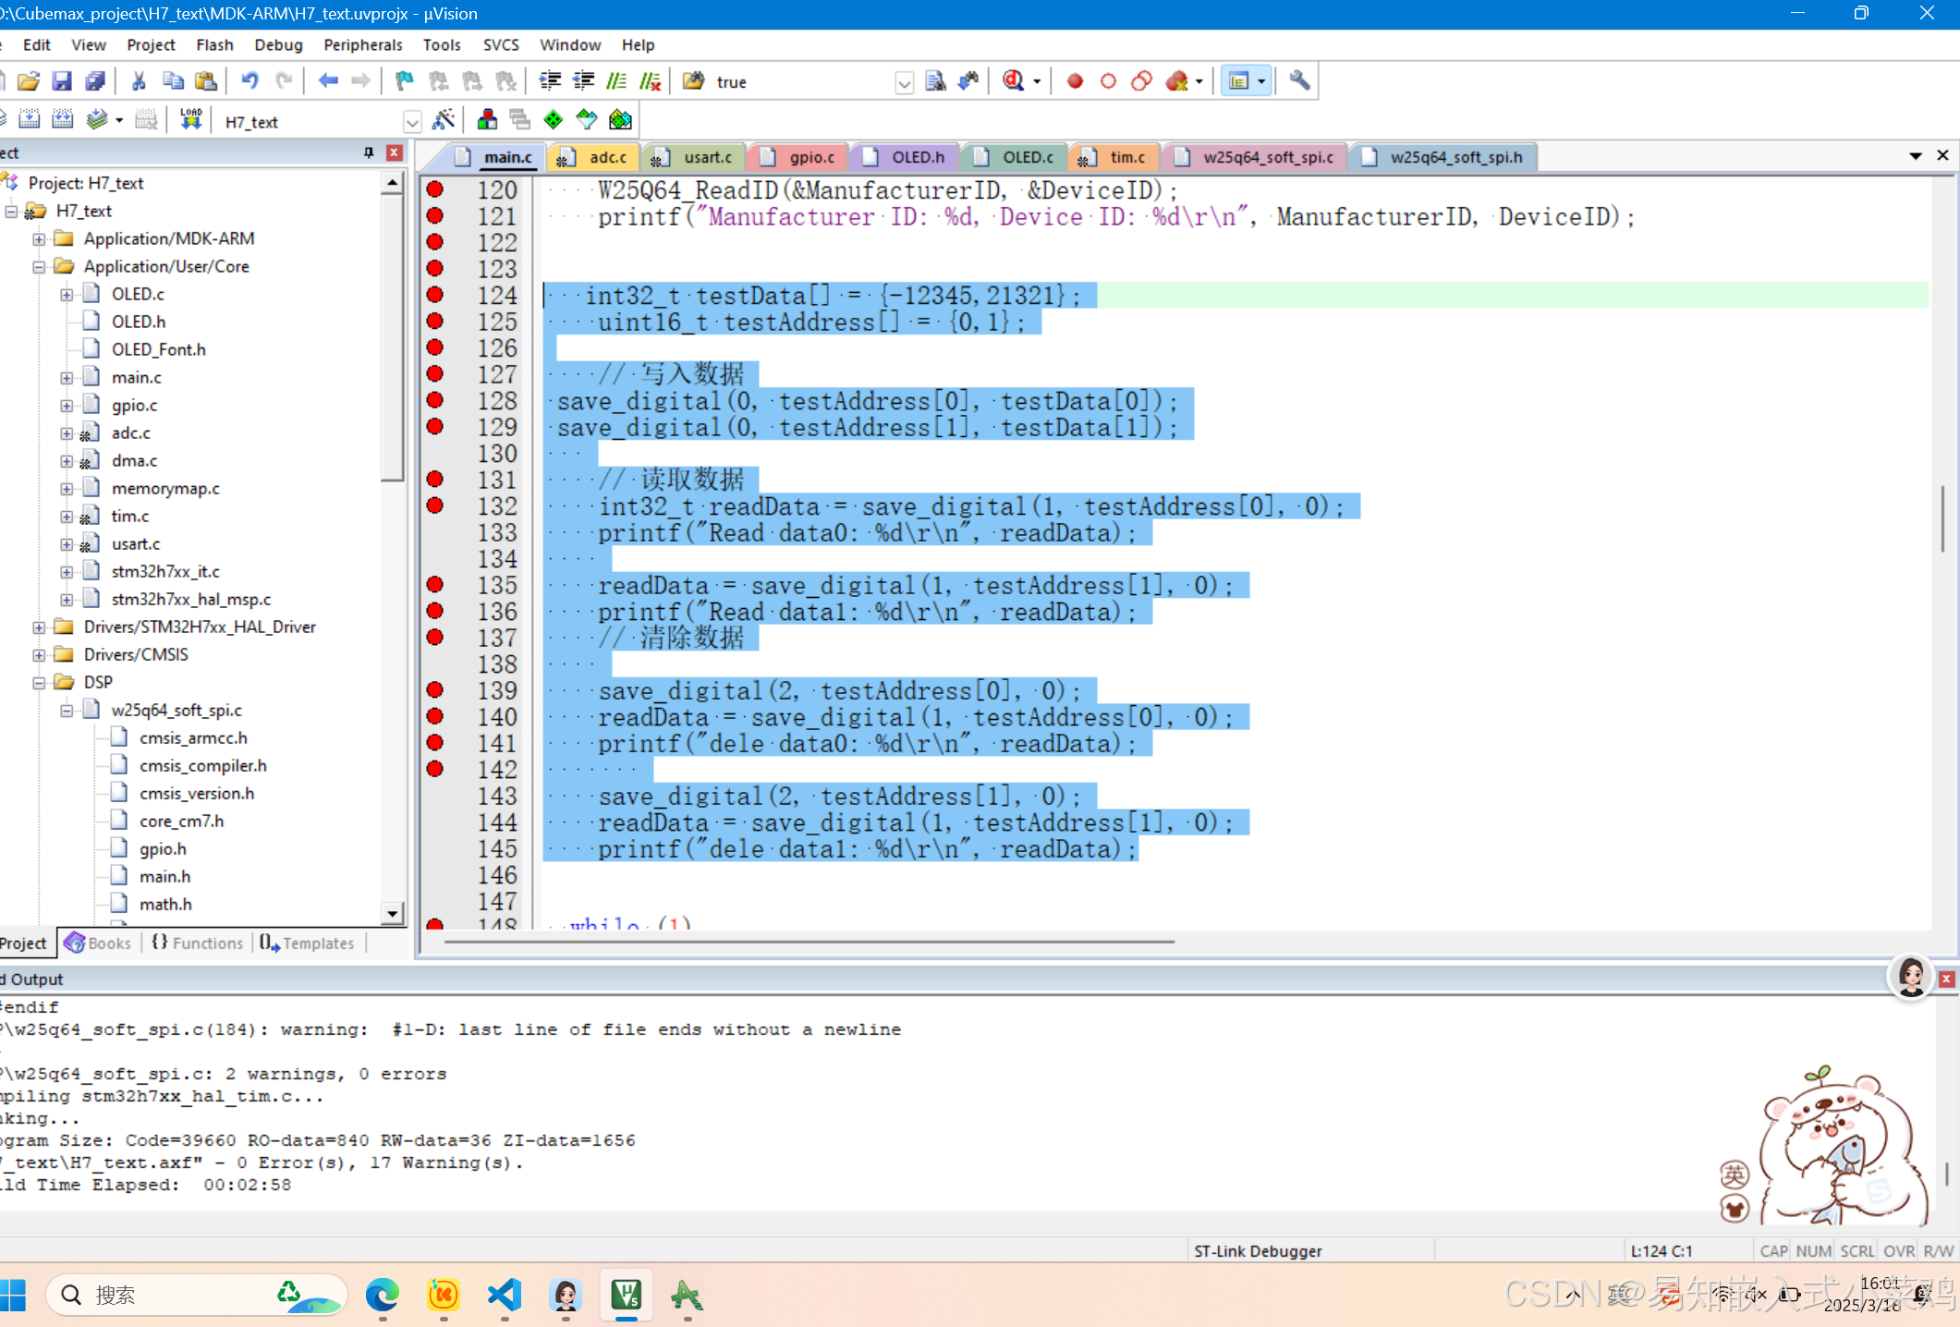Screen dimensions: 1960x1327
Task: Click Insert/Remove Breakpoint red dot icon
Action: click(x=1075, y=81)
